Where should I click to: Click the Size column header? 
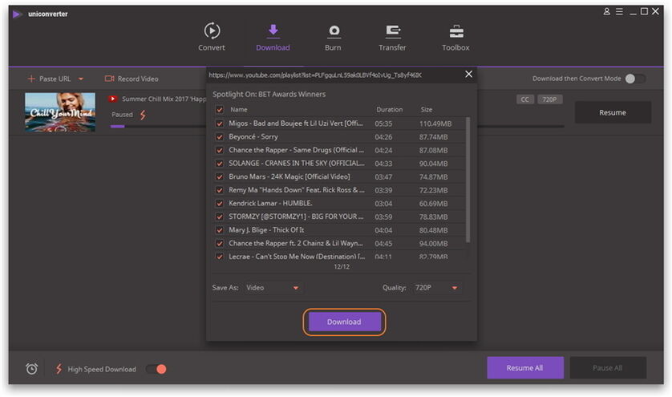pyautogui.click(x=427, y=110)
